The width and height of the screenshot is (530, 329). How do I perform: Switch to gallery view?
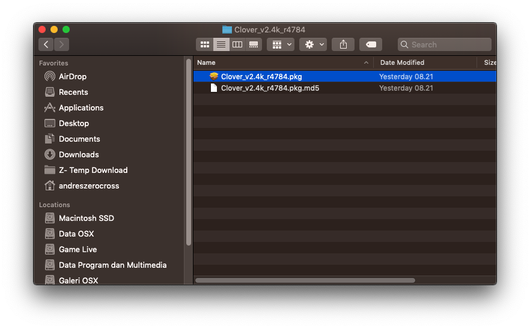coord(254,44)
